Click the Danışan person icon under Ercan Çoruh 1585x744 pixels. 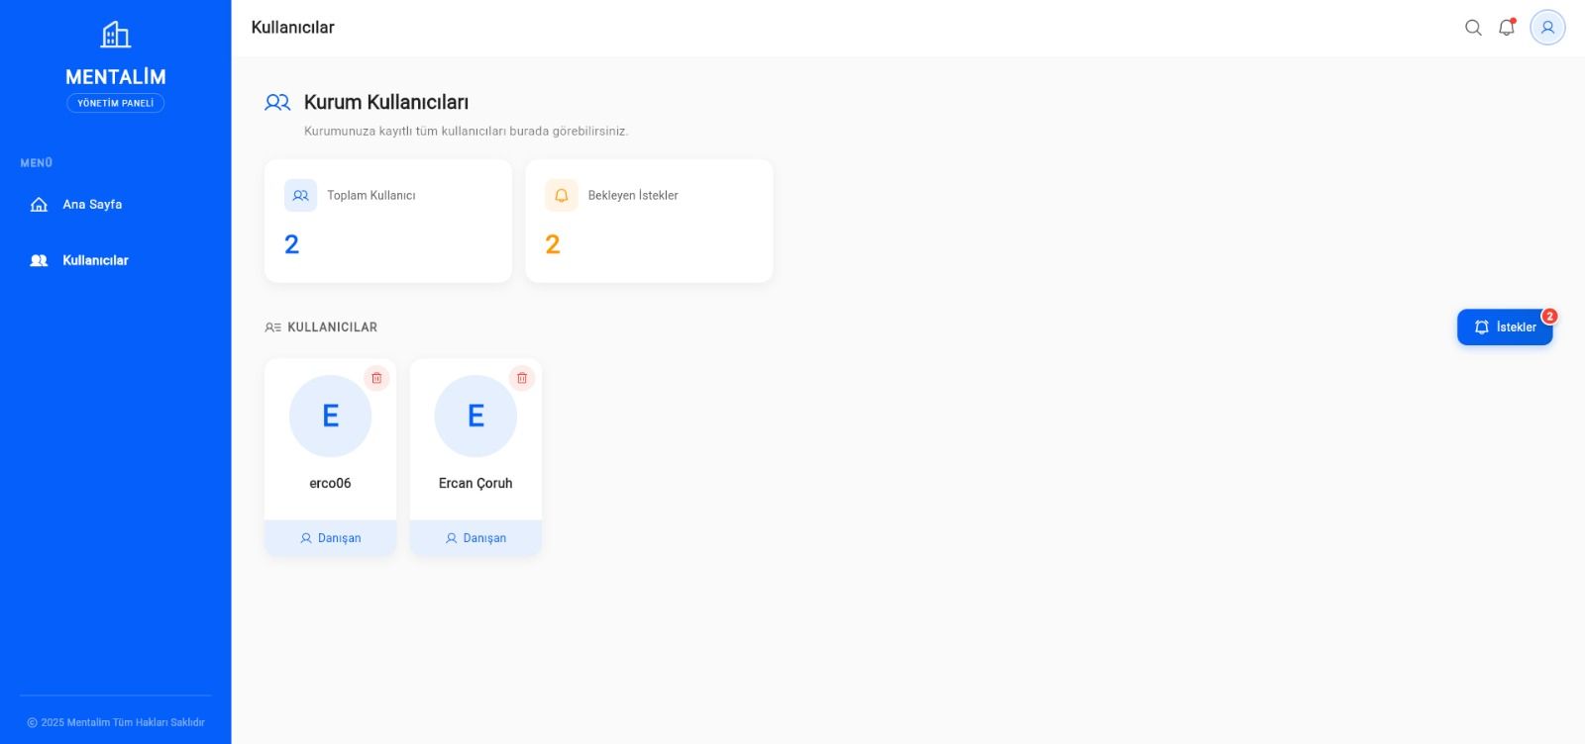452,538
